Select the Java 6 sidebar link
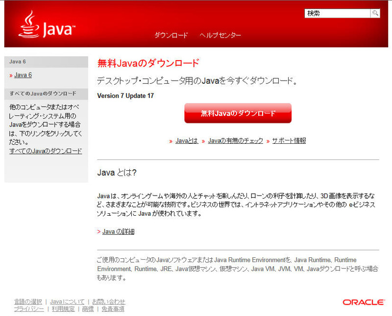Screen dimensions: 392x316 click(23, 75)
